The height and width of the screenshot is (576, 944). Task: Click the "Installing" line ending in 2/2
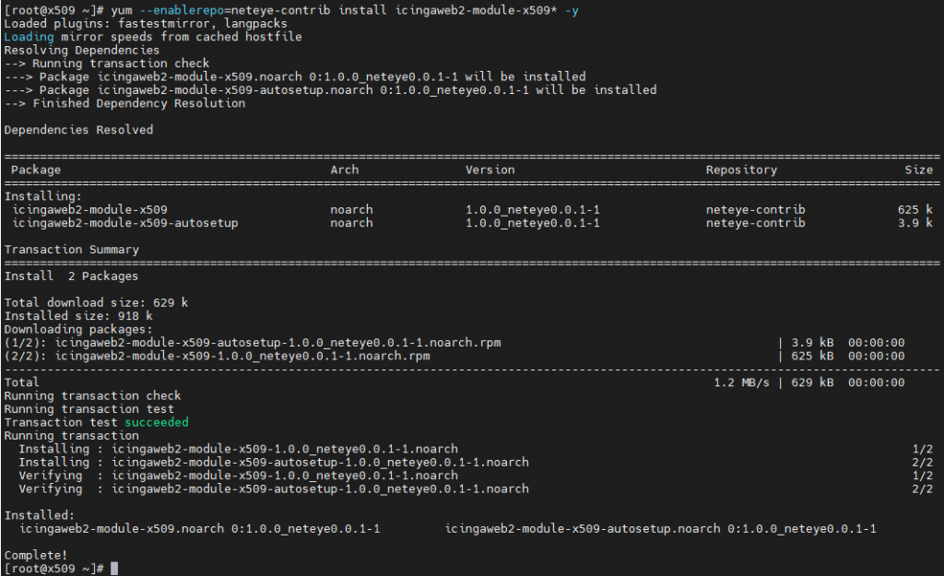tap(476, 462)
